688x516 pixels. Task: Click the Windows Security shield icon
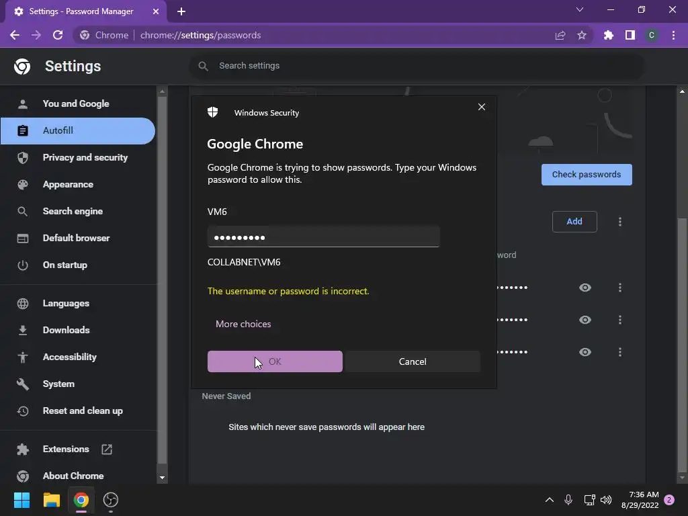coord(213,112)
